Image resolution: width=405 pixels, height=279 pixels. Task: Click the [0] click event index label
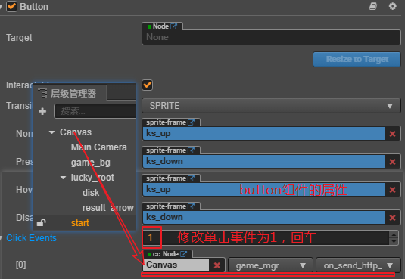[21, 265]
